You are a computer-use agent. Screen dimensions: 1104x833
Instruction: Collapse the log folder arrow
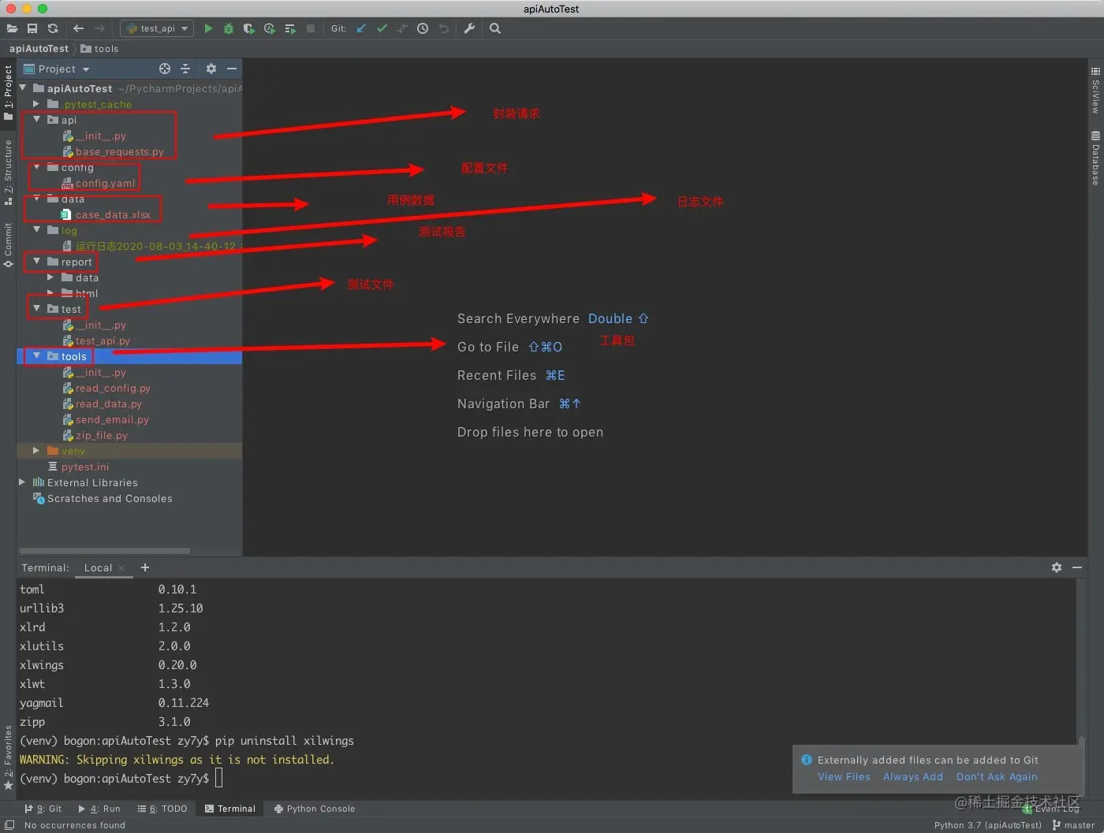point(36,230)
